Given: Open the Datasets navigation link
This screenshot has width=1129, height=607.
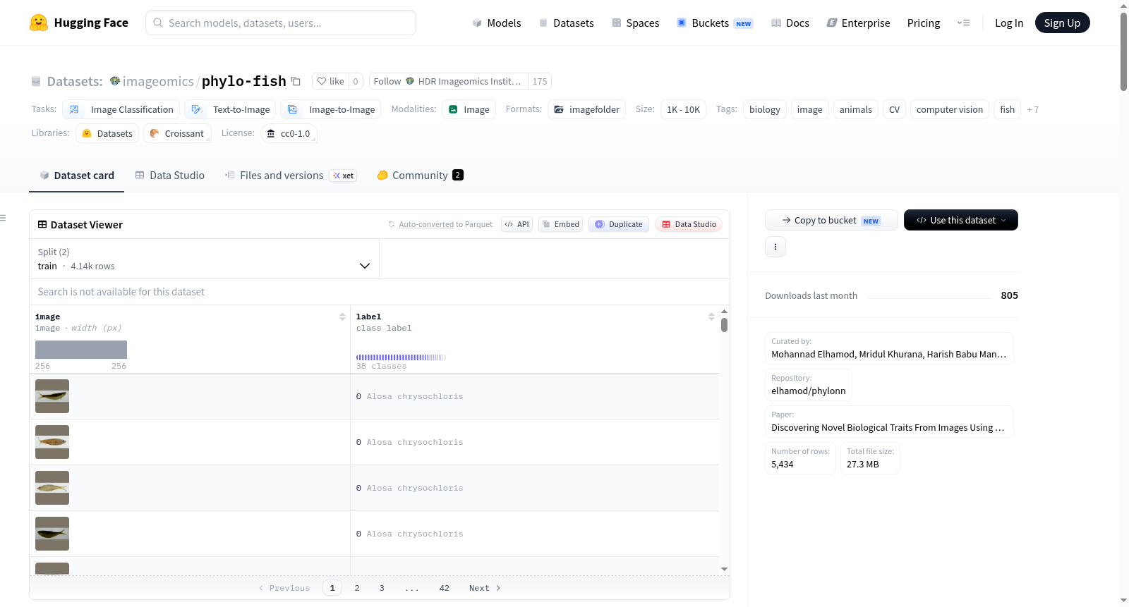Looking at the screenshot, I should click(x=566, y=23).
